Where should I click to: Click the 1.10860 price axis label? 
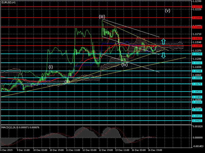coord(197,75)
